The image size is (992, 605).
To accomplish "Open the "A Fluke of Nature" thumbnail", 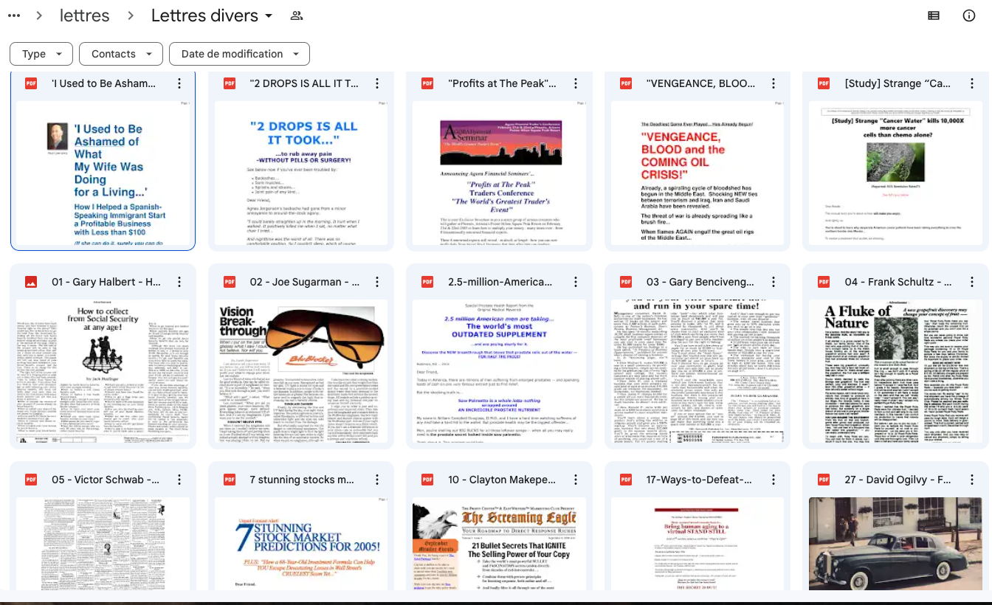I will point(896,371).
